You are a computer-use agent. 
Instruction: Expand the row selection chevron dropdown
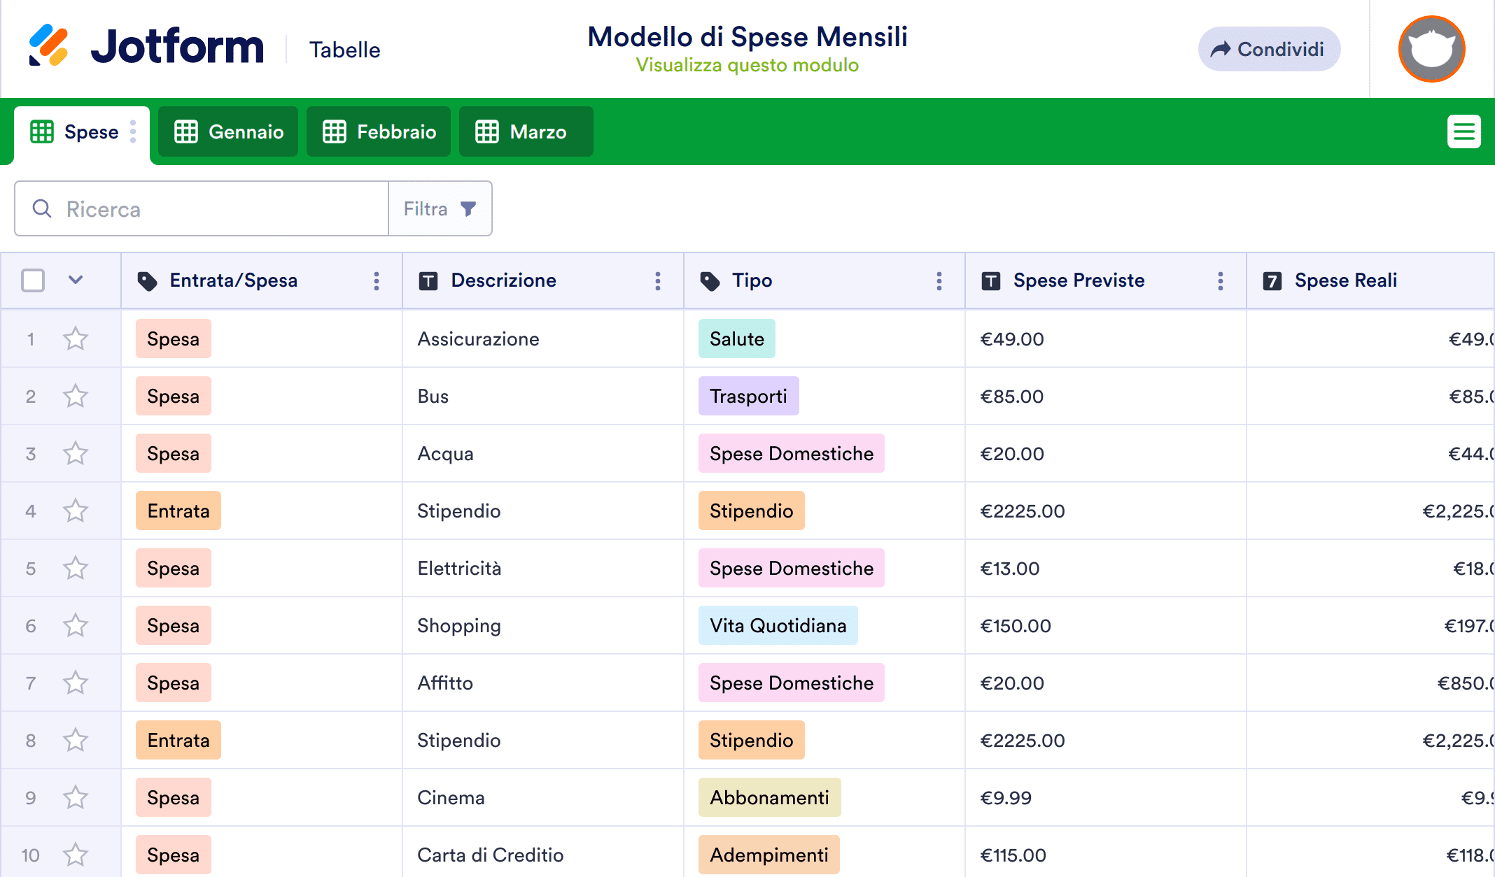point(76,280)
